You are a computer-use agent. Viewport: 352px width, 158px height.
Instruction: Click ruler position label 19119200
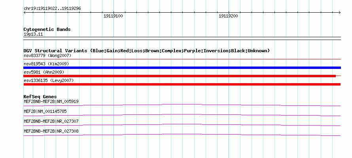[228, 16]
